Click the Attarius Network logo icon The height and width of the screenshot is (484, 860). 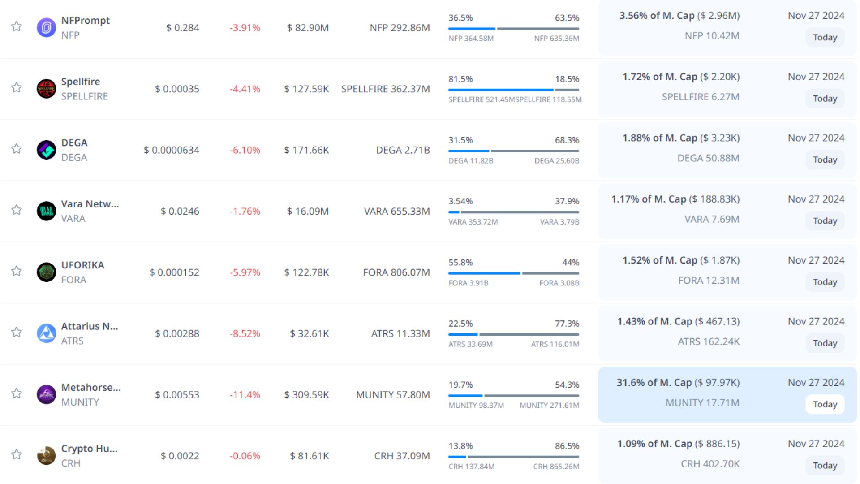(x=46, y=333)
